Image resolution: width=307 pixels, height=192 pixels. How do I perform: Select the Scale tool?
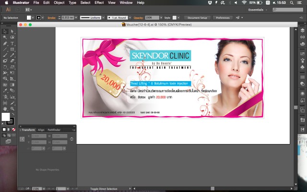point(12,67)
